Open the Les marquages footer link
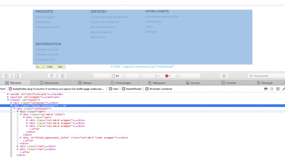The image size is (285, 157). [x=45, y=17]
